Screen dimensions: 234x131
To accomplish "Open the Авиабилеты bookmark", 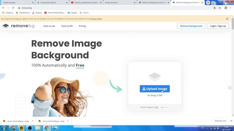I will tap(23, 13).
